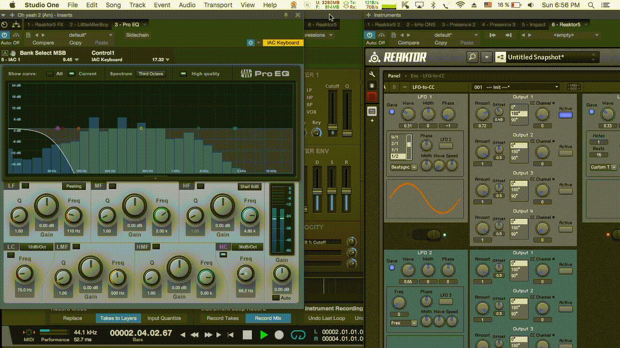Open the Transport menu
This screenshot has width=620, height=348.
point(218,5)
